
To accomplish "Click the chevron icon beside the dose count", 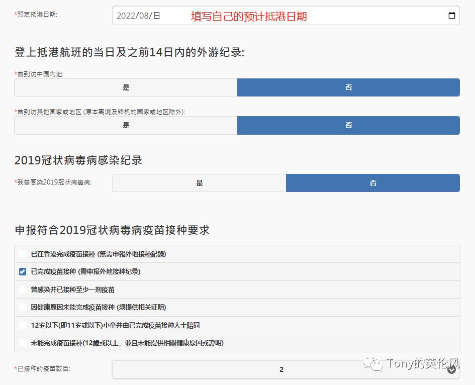I will [451, 369].
